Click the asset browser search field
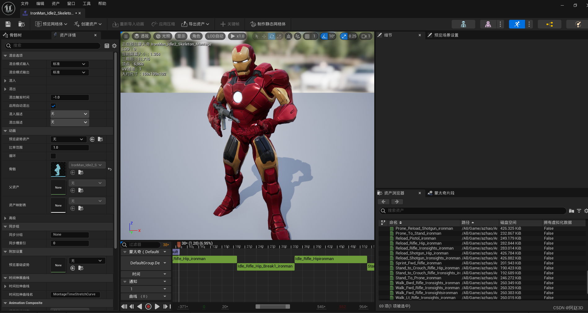 point(472,211)
